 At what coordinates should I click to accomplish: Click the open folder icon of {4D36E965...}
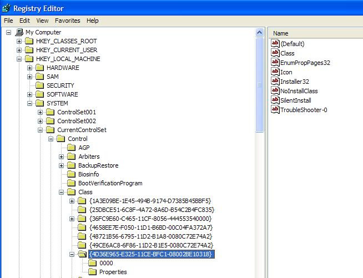(82, 254)
